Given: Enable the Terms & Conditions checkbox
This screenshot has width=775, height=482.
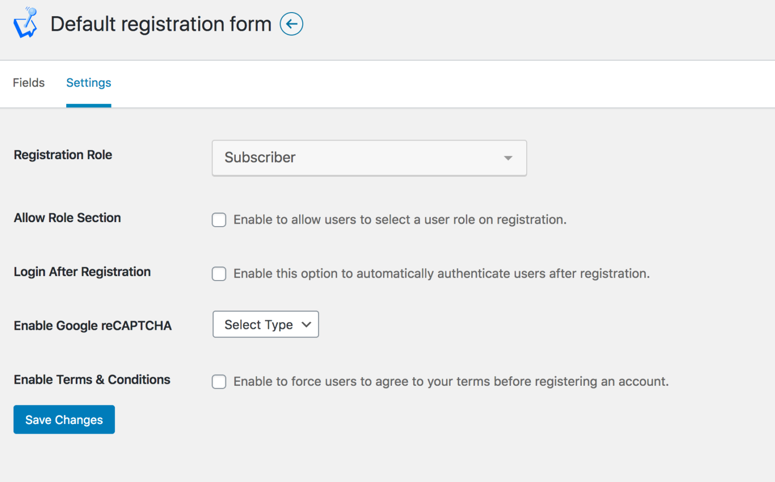Looking at the screenshot, I should (218, 381).
